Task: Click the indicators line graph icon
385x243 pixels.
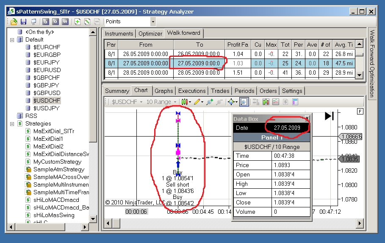Action: pyautogui.click(x=275, y=102)
